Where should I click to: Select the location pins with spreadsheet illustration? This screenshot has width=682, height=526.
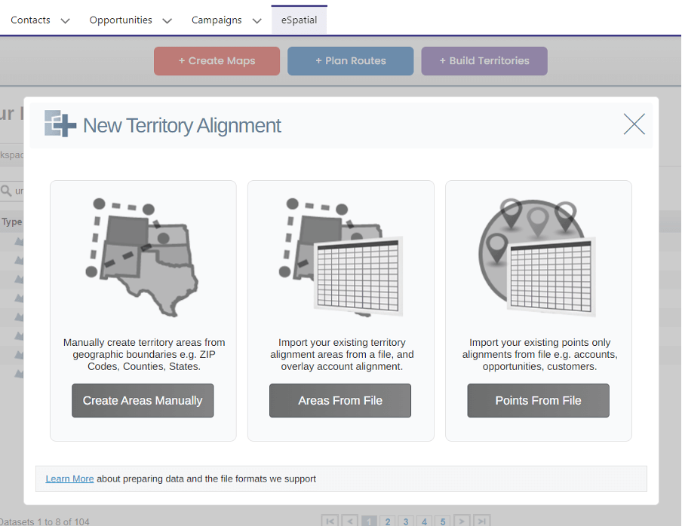click(x=537, y=257)
